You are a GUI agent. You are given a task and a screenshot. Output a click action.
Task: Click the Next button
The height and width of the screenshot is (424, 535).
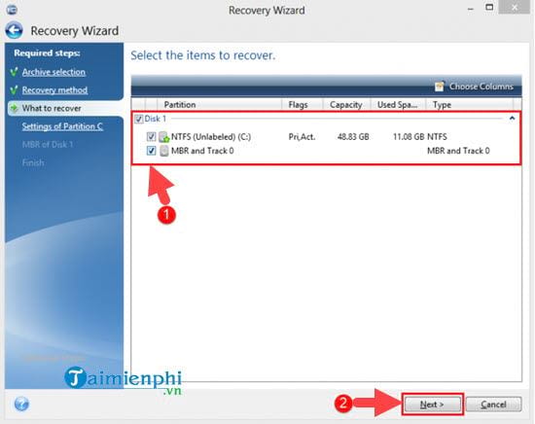coord(432,405)
